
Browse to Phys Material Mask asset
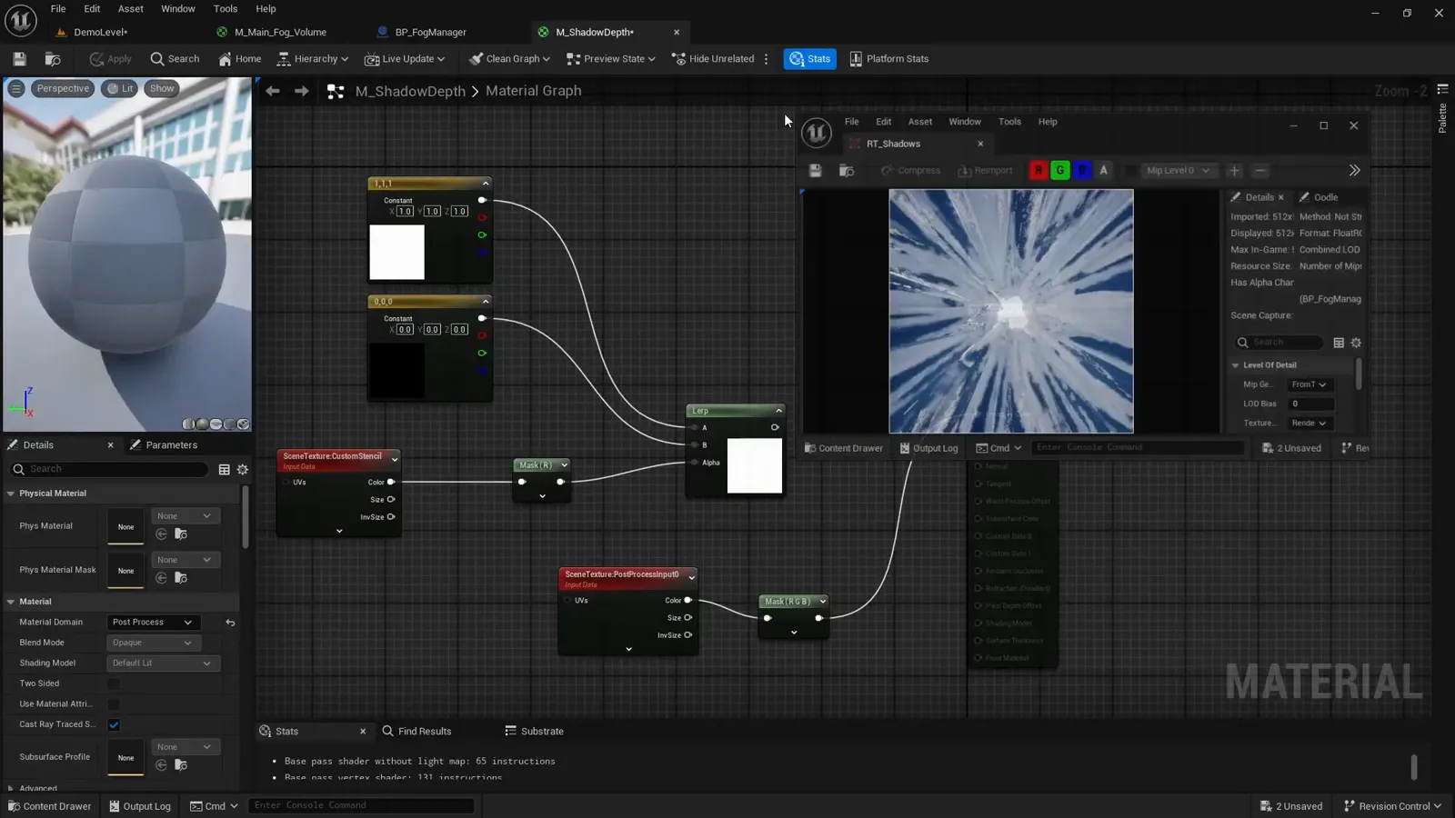point(181,578)
